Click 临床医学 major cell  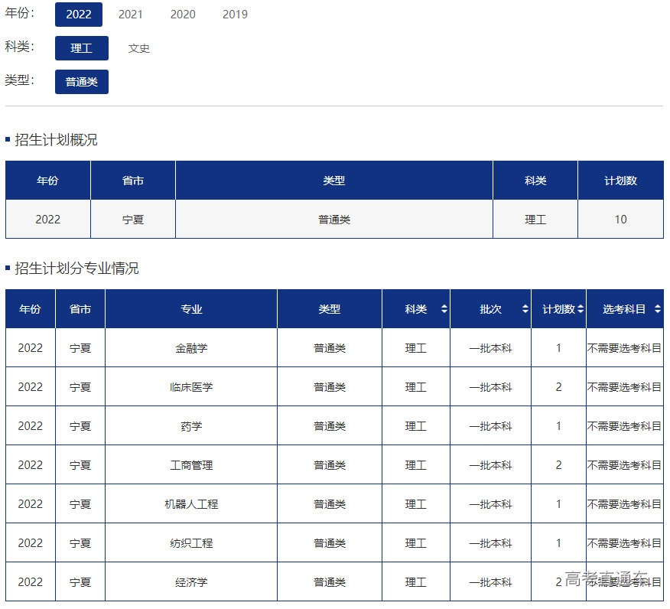click(x=191, y=387)
